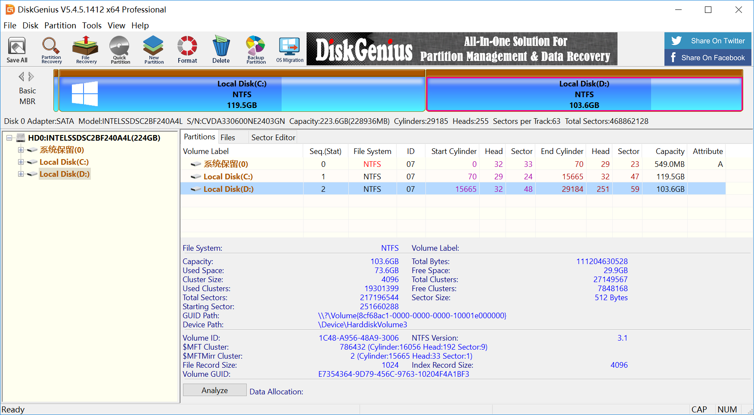Open the Disk menu

pos(31,25)
